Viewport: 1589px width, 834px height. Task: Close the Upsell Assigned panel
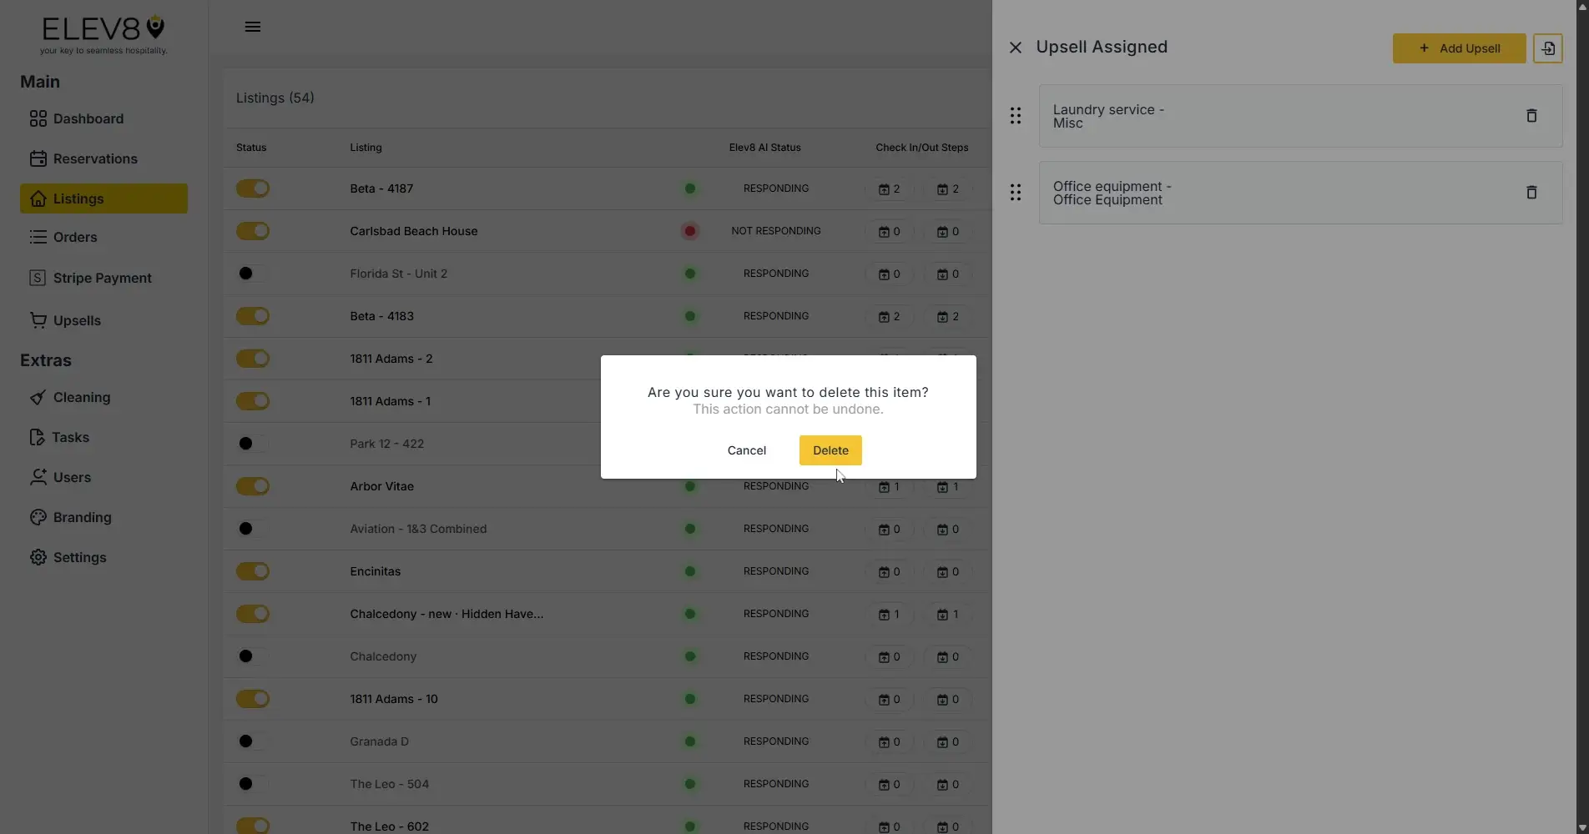point(1015,48)
